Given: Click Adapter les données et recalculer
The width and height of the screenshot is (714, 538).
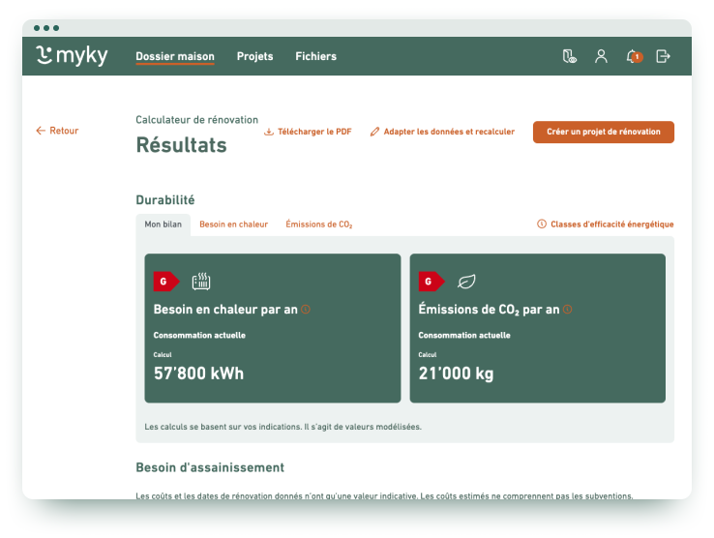Looking at the screenshot, I should click(442, 132).
